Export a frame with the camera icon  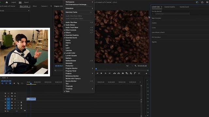click(x=123, y=73)
